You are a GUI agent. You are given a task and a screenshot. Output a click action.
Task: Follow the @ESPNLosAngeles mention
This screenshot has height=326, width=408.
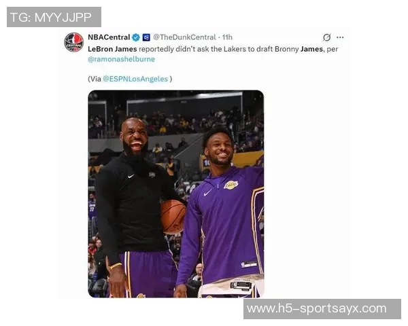pos(135,79)
